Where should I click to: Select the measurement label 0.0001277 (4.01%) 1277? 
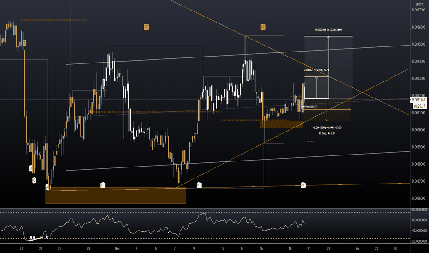[x=316, y=70]
